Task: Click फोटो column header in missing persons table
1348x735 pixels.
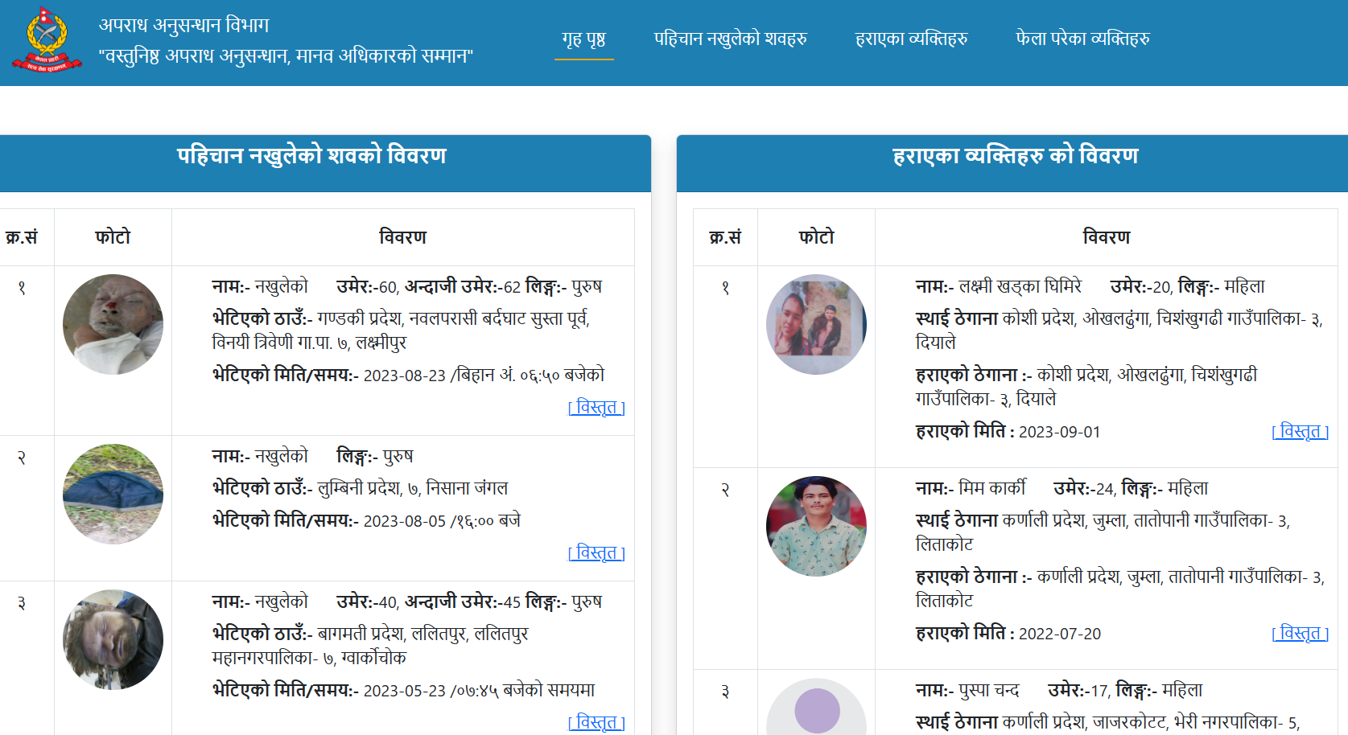Action: (x=816, y=237)
